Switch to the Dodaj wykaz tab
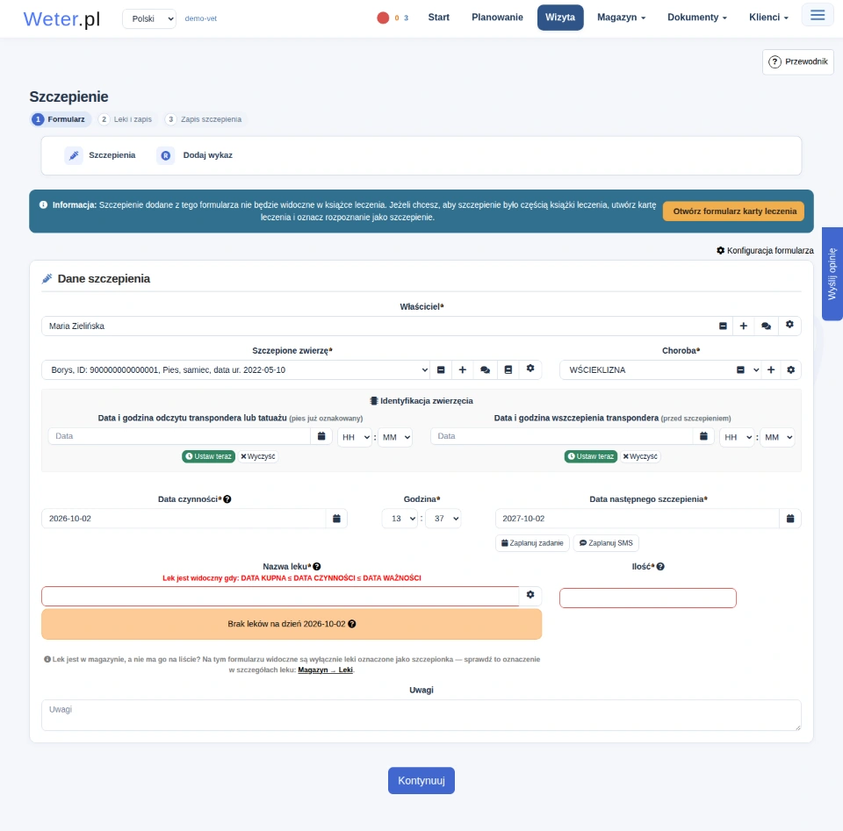Screen dimensions: 843x831 (x=196, y=155)
